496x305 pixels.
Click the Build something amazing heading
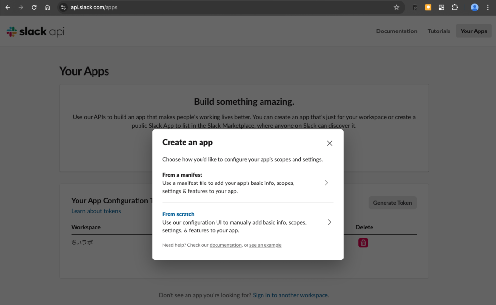tap(244, 102)
